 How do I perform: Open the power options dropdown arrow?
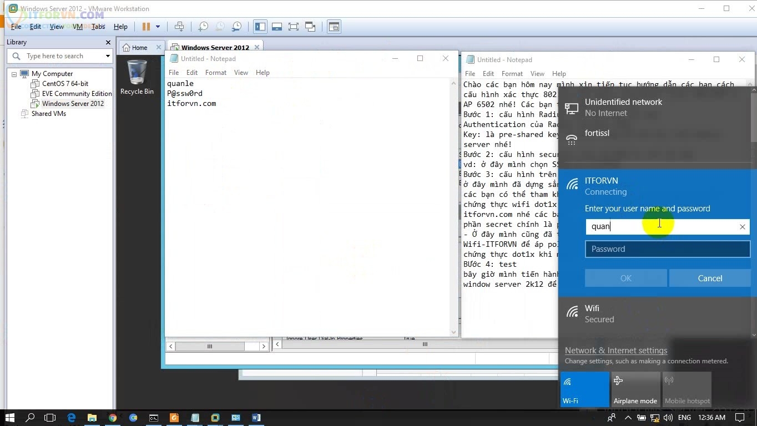coord(158,27)
